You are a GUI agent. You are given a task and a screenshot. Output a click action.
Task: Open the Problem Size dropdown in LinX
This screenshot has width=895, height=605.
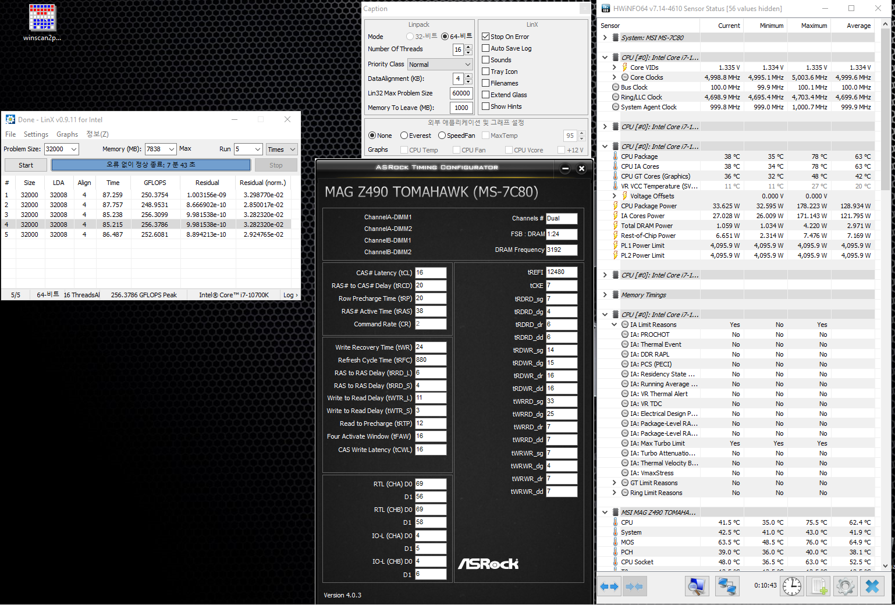point(74,150)
